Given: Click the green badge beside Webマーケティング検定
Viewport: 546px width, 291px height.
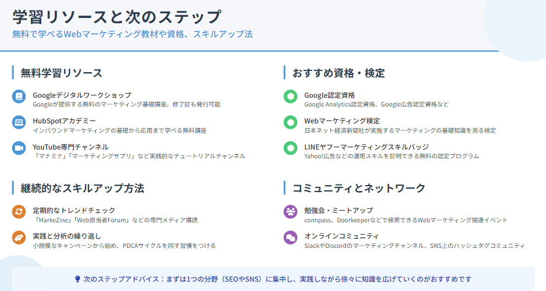Looking at the screenshot, I should click(290, 122).
